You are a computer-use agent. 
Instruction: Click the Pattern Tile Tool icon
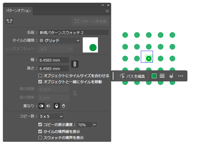click(x=9, y=21)
